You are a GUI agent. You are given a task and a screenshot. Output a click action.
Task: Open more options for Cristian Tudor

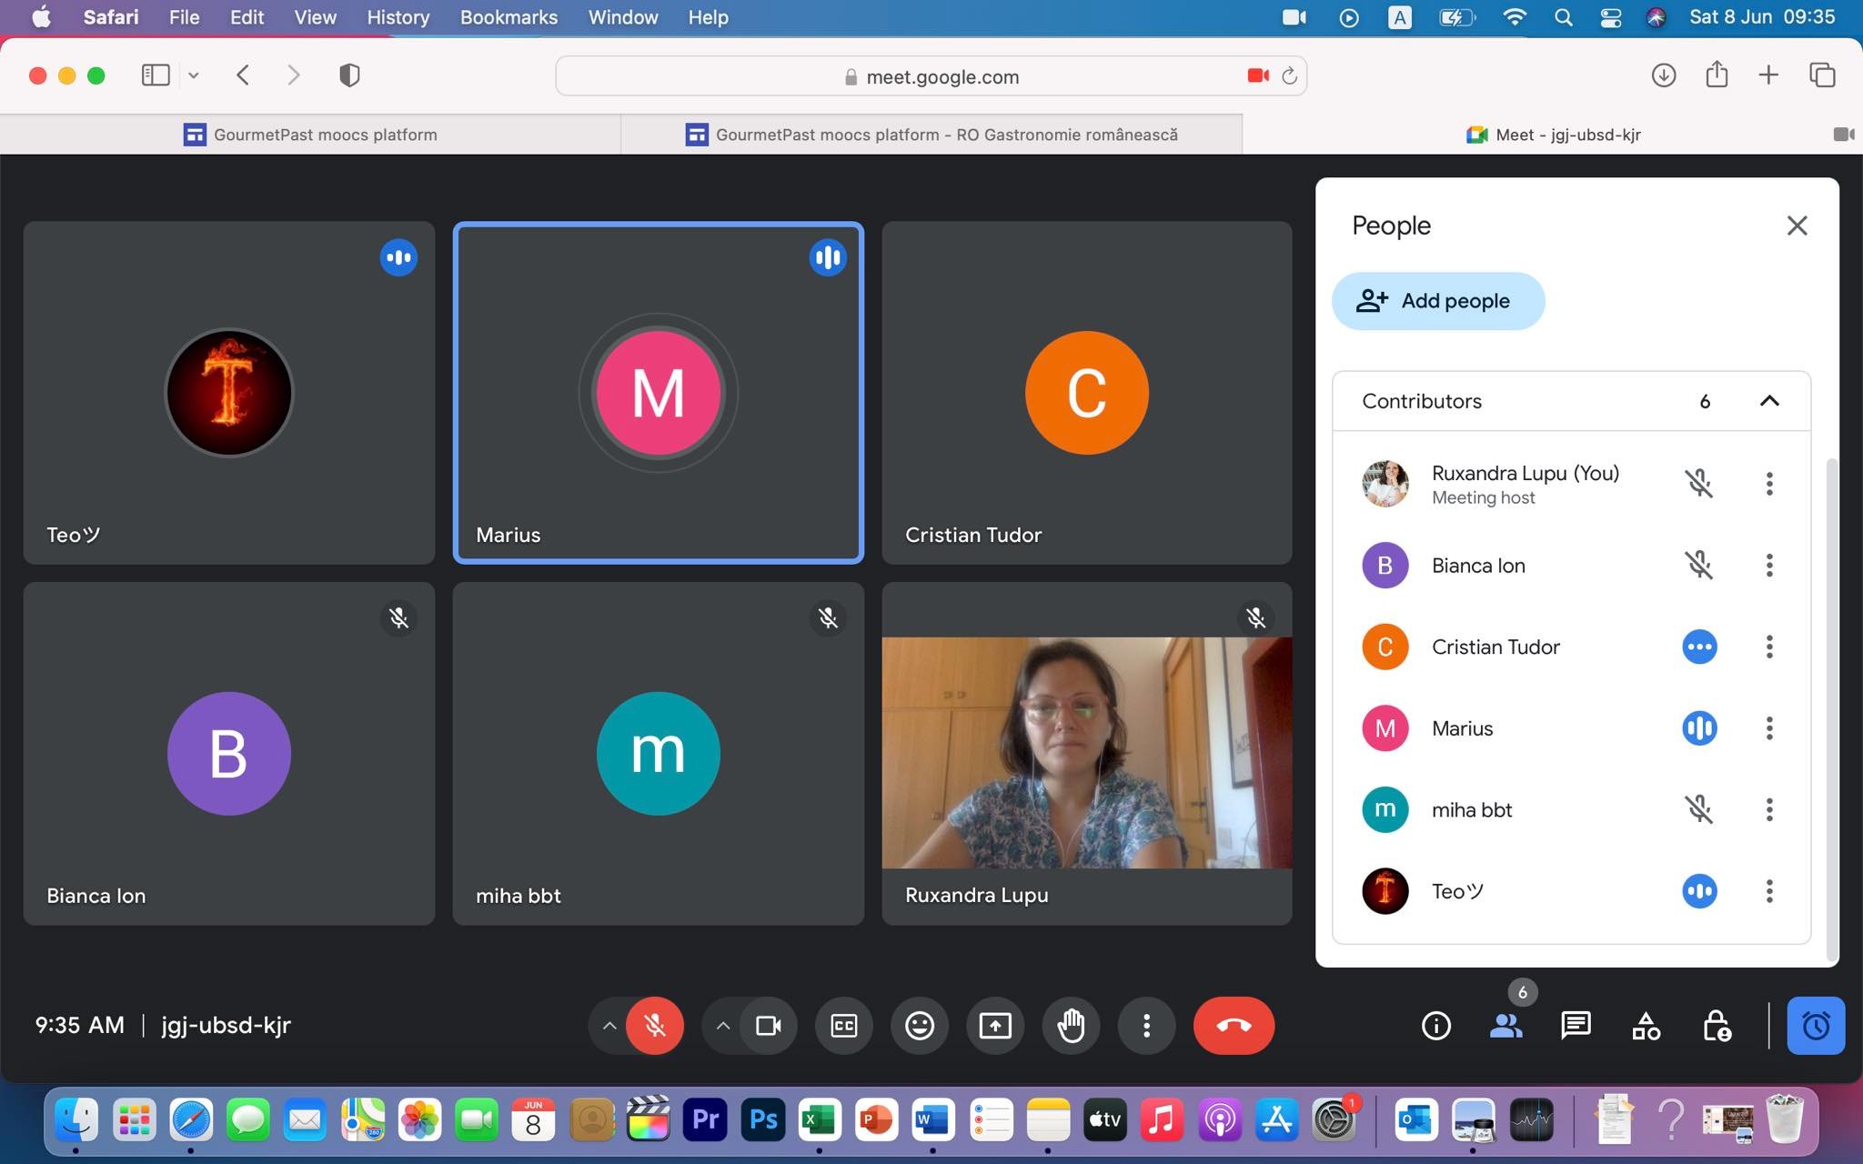point(1768,647)
